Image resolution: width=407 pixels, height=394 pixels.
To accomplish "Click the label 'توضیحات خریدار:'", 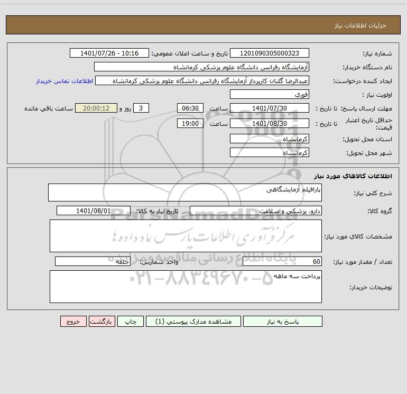I will 371,287.
